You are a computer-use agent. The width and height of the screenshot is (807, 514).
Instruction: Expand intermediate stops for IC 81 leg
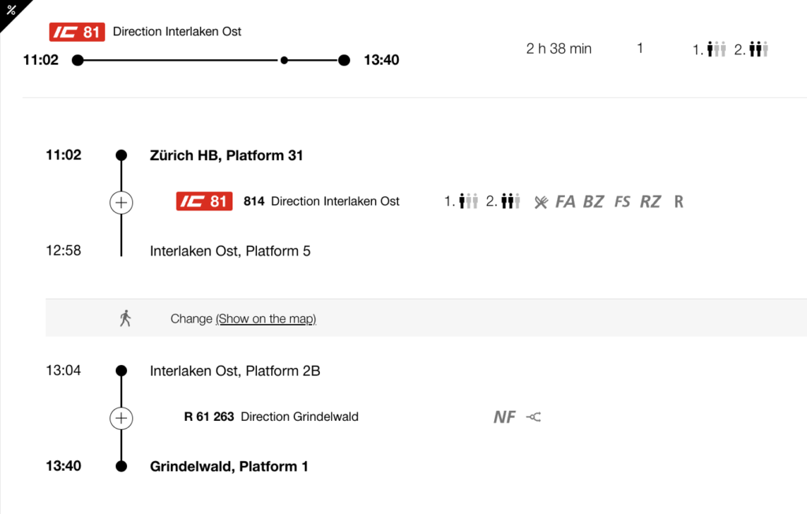tap(121, 203)
